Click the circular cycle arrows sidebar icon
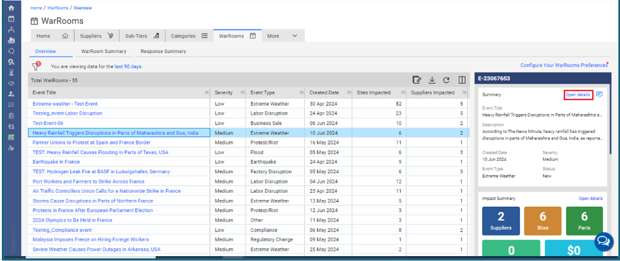 click(12, 51)
